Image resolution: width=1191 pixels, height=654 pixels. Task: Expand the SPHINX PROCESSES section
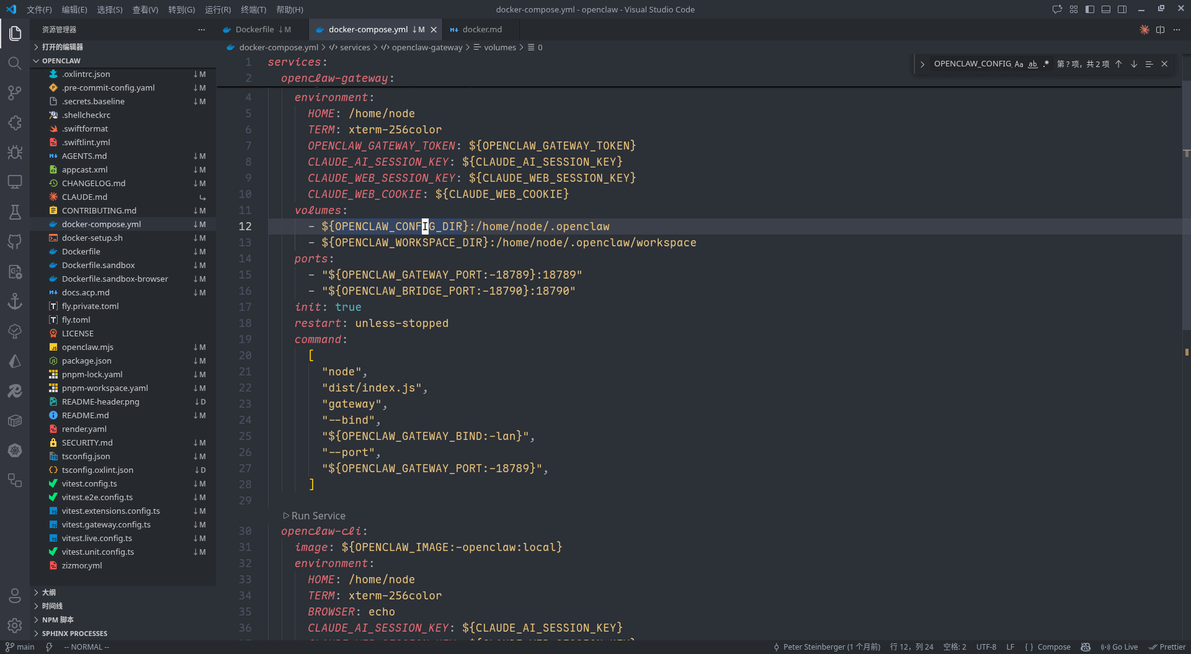pyautogui.click(x=123, y=634)
